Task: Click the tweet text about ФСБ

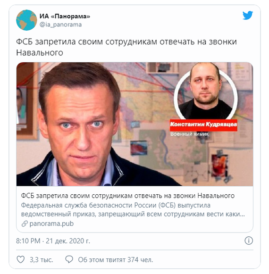Action: pos(126,47)
